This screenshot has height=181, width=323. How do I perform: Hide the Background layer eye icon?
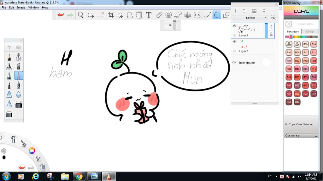234,63
